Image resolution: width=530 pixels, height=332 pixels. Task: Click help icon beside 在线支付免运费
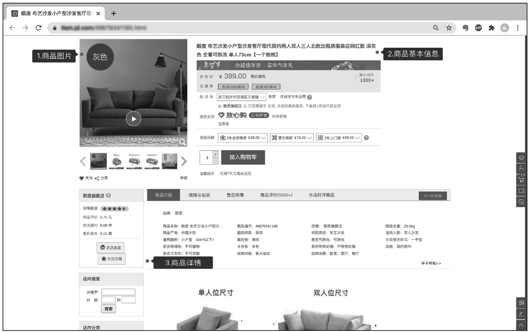pyautogui.click(x=309, y=97)
